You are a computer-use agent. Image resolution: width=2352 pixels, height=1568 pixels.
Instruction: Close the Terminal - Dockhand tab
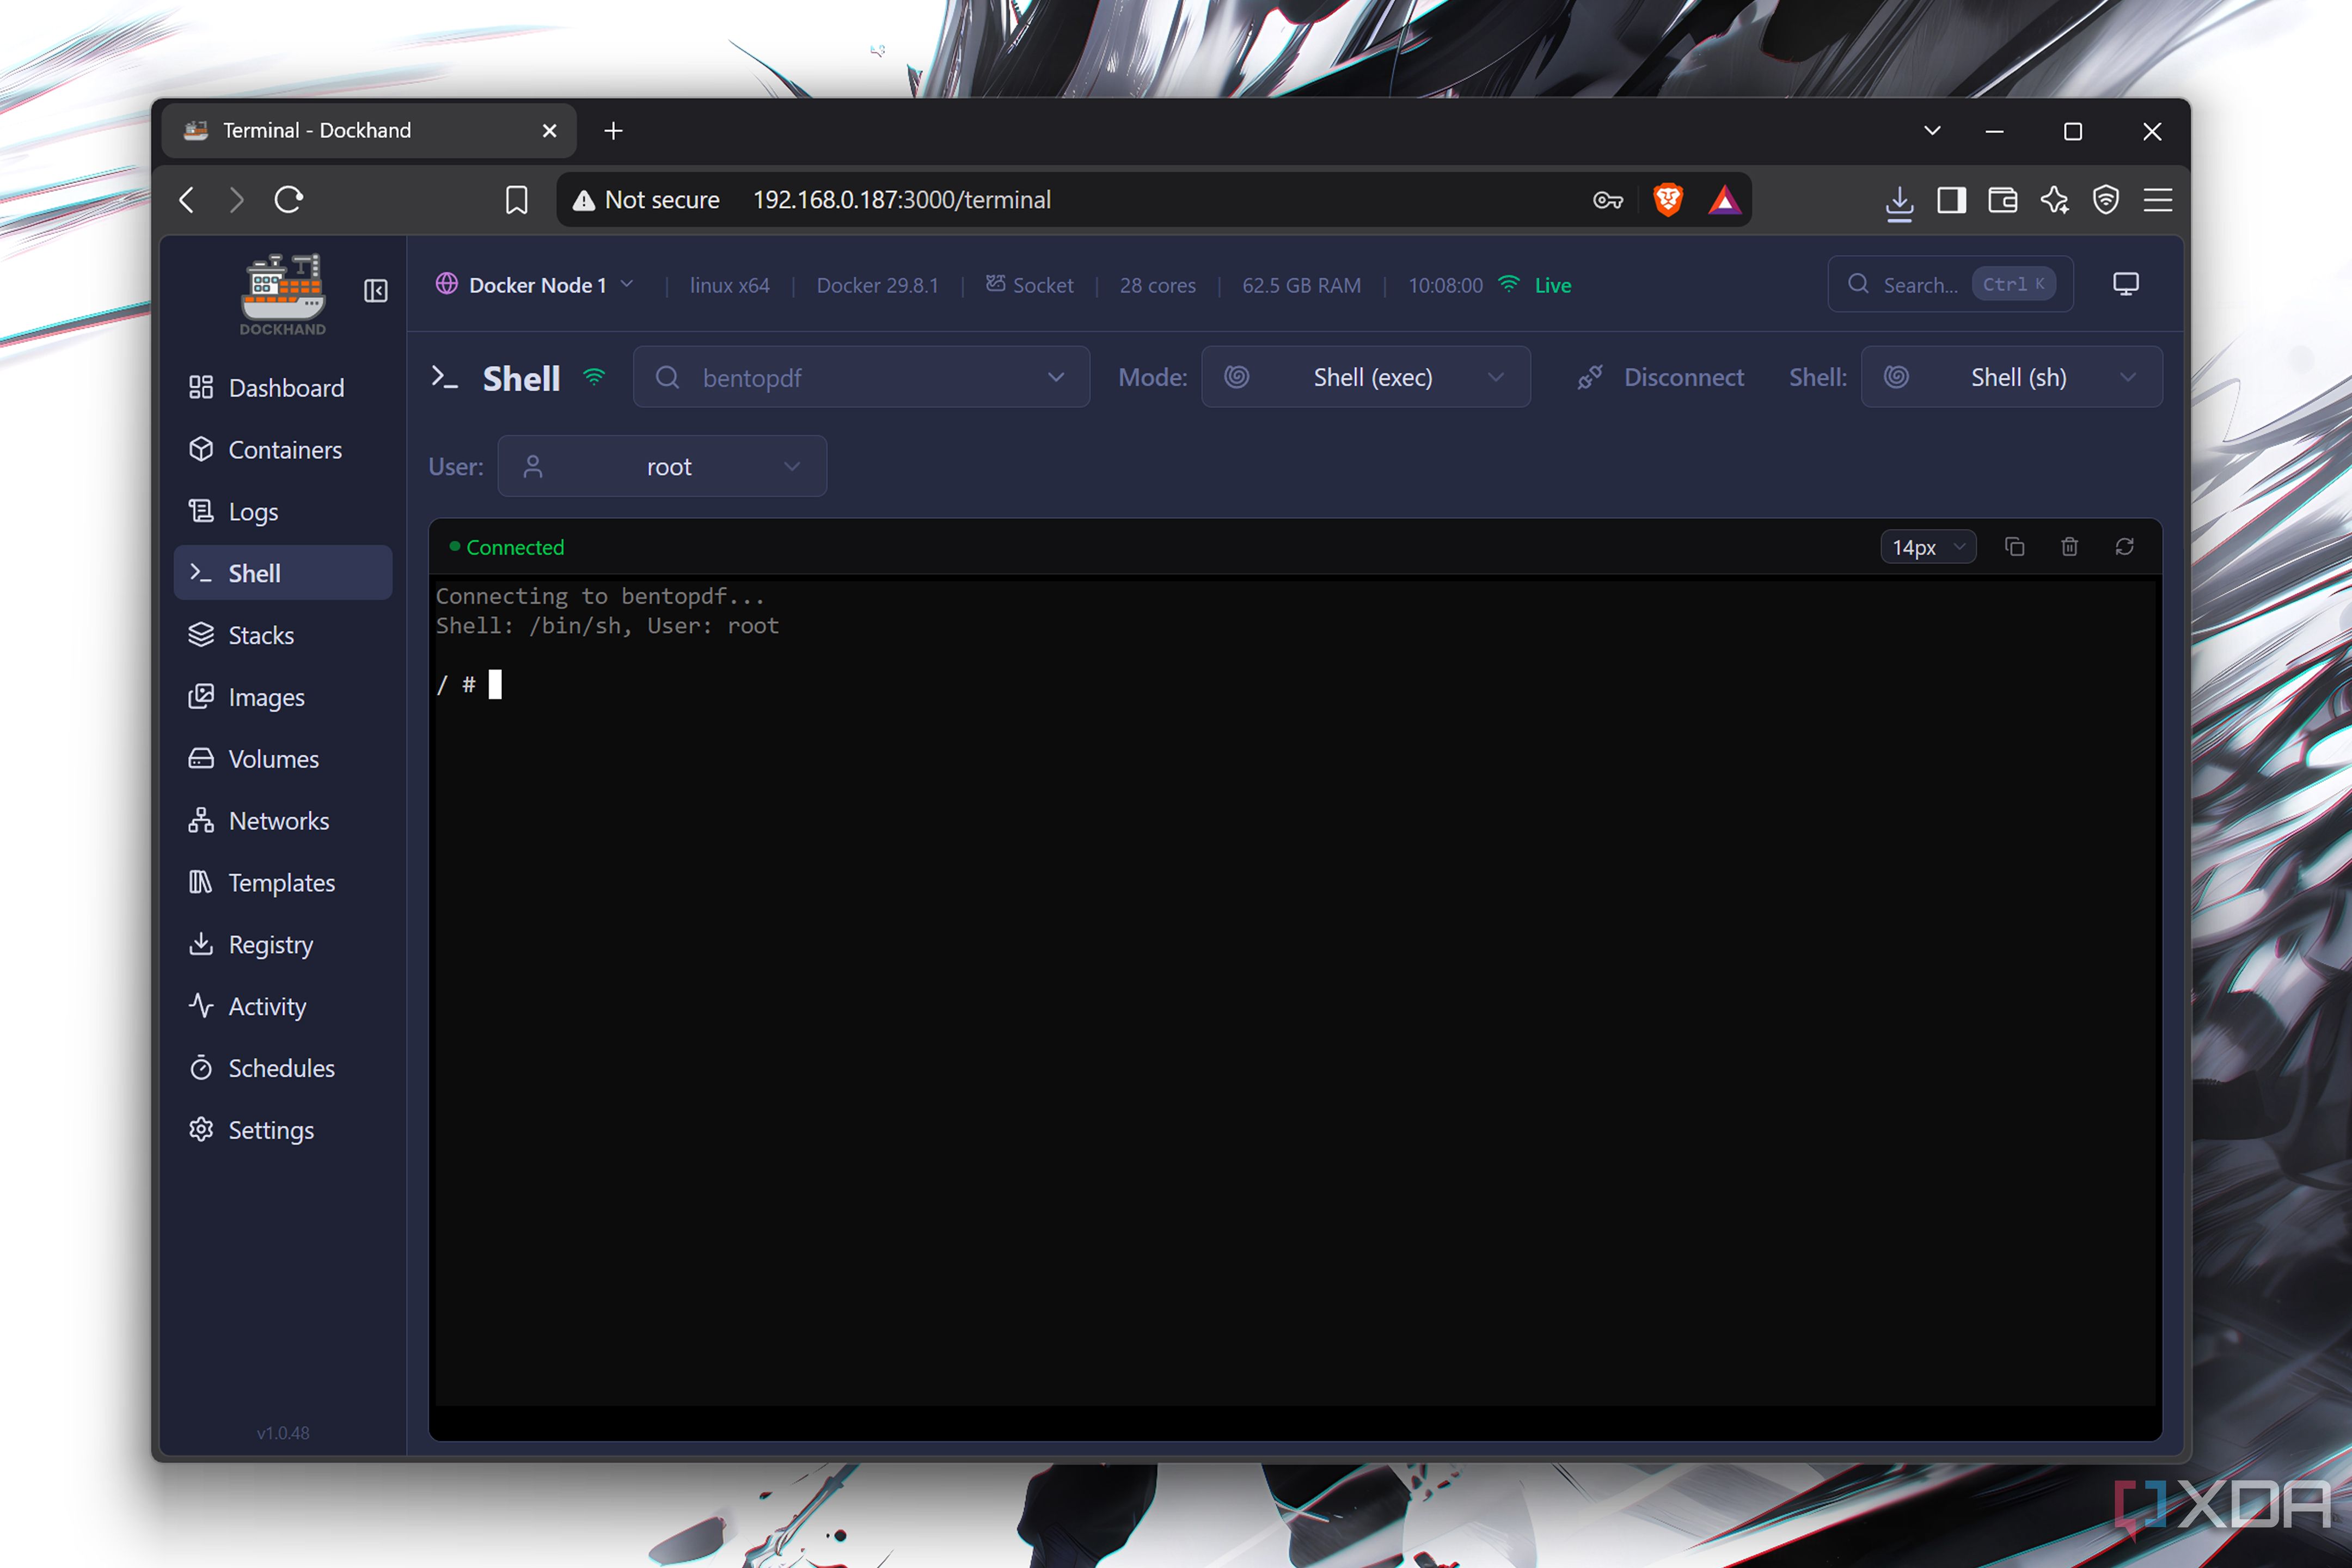point(549,131)
